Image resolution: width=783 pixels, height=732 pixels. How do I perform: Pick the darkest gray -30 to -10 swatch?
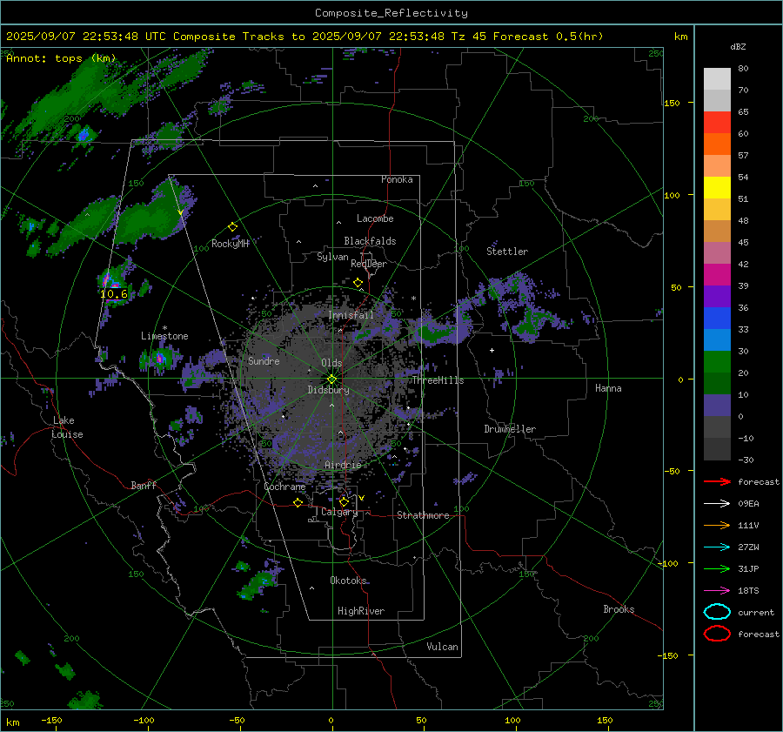[717, 449]
